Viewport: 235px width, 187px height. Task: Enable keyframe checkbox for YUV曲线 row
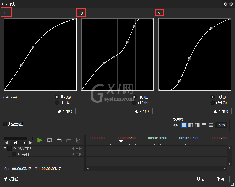[x=10, y=148]
